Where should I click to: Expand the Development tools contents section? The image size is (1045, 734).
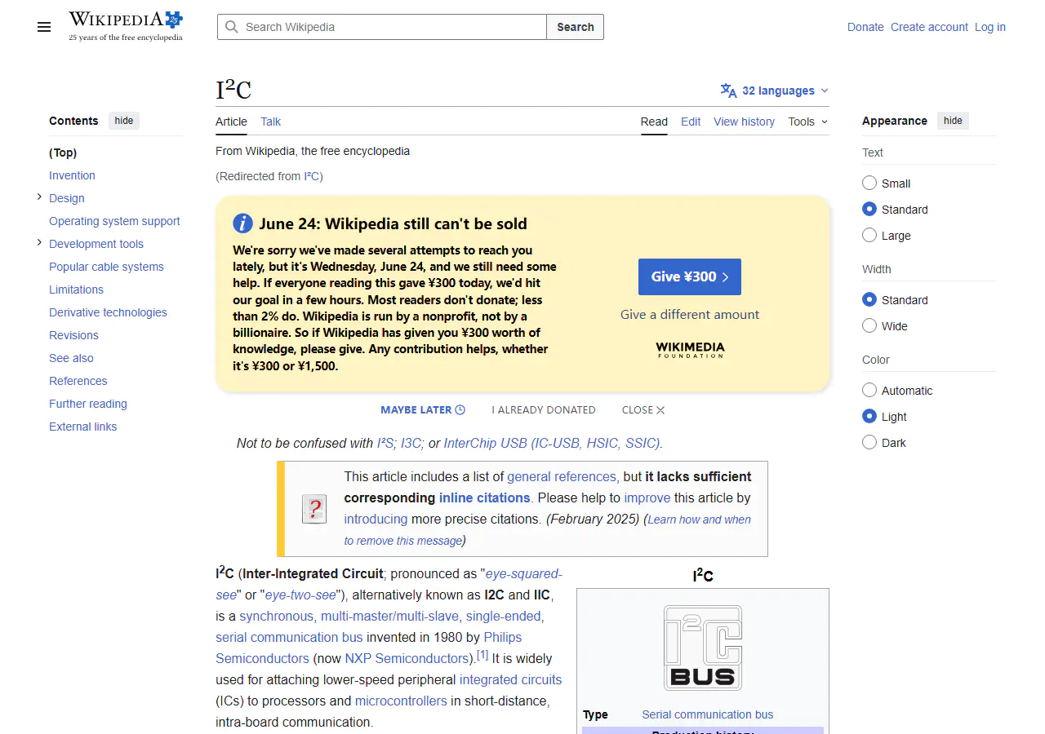pyautogui.click(x=39, y=243)
